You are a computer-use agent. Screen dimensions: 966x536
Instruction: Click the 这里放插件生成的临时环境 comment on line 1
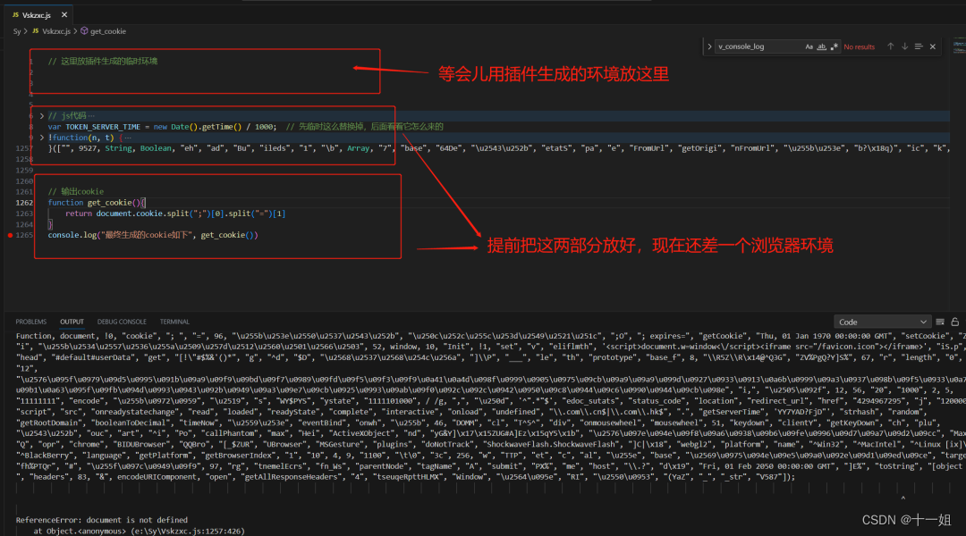pyautogui.click(x=103, y=61)
